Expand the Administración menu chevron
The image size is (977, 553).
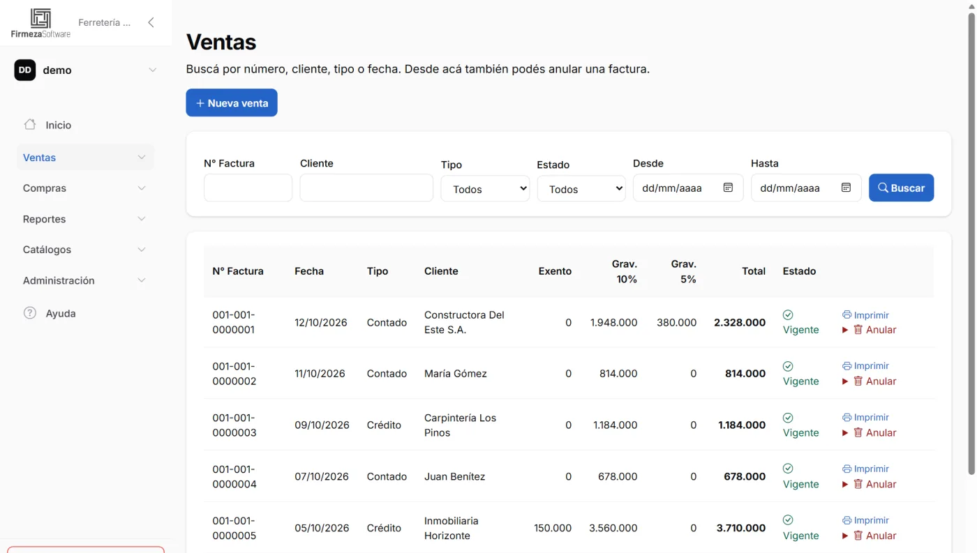click(142, 280)
